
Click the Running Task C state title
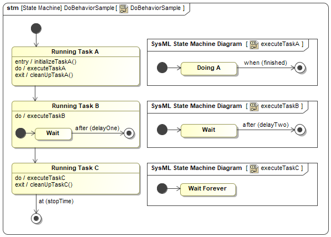75,168
